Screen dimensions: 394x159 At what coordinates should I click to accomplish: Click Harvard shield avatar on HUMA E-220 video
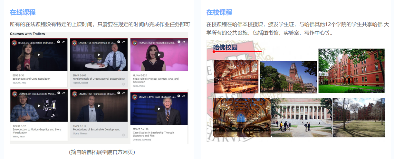pos(134,43)
